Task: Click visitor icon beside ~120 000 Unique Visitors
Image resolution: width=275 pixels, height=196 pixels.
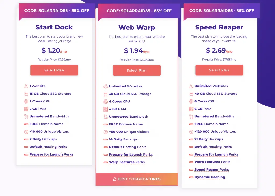Action: click(x=191, y=132)
